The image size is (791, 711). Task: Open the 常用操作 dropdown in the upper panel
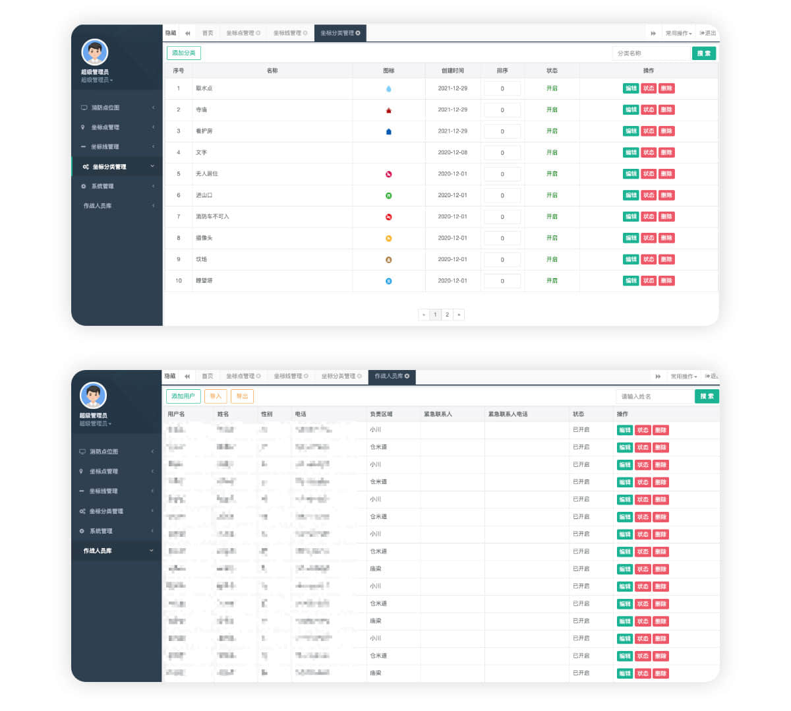click(678, 33)
